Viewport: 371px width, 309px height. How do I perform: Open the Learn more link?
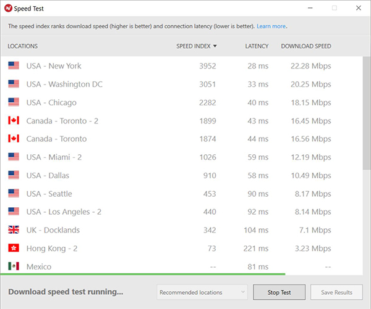pyautogui.click(x=271, y=27)
